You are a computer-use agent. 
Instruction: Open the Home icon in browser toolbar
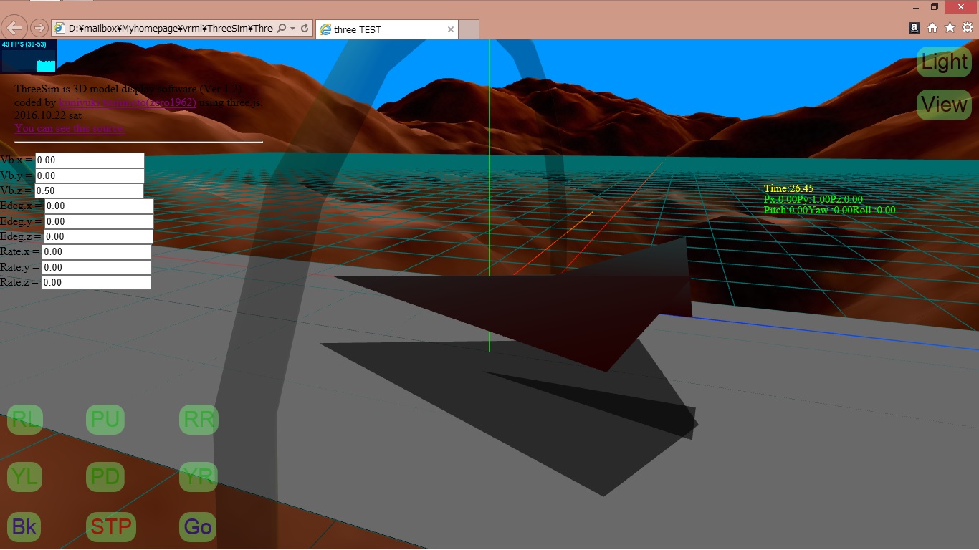click(932, 28)
